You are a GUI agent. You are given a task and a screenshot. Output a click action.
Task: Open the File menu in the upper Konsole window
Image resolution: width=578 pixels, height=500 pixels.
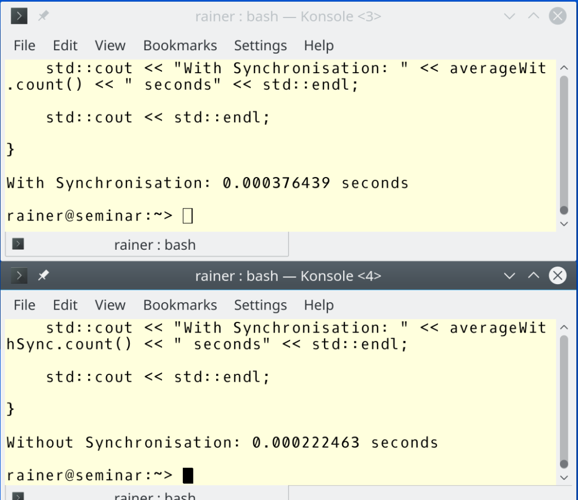click(x=24, y=46)
